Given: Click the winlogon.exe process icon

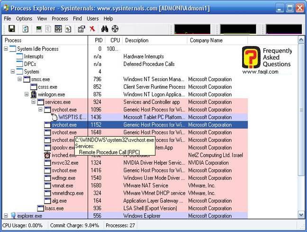Looking at the screenshot, I should pyautogui.click(x=34, y=94).
